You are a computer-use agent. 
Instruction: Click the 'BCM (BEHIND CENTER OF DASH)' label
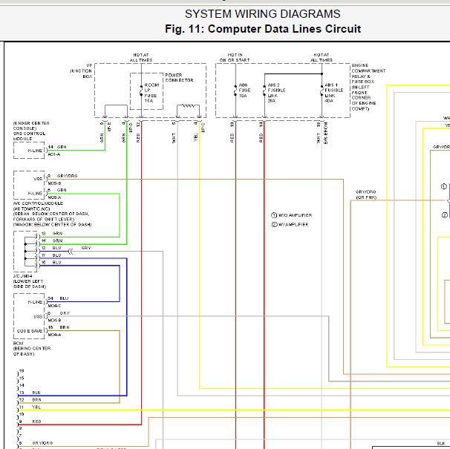(32, 349)
